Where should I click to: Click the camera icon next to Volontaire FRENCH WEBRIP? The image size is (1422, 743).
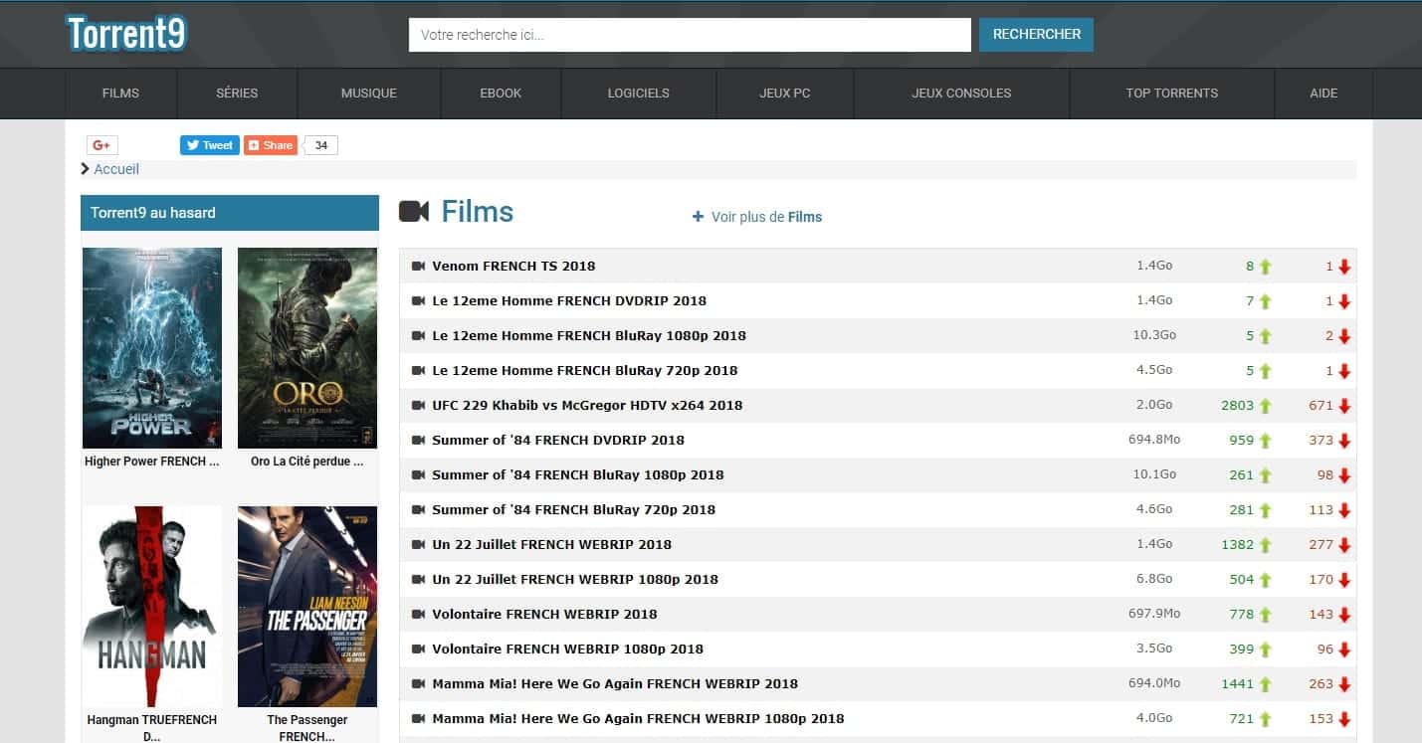417,614
